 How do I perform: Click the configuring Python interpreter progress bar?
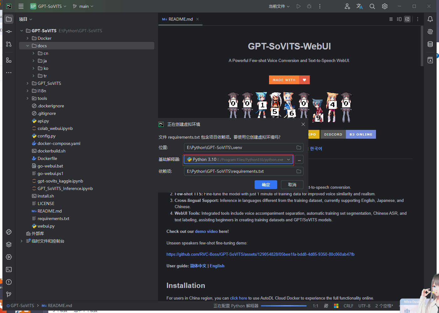coord(284,306)
